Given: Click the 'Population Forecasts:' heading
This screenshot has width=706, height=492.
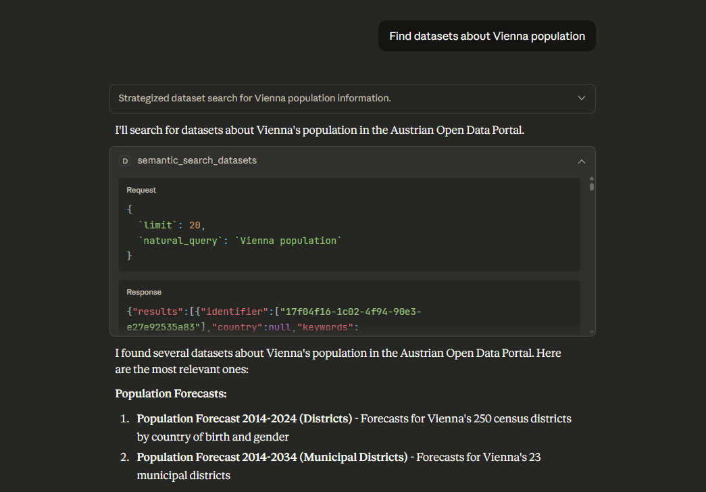Looking at the screenshot, I should click(171, 393).
